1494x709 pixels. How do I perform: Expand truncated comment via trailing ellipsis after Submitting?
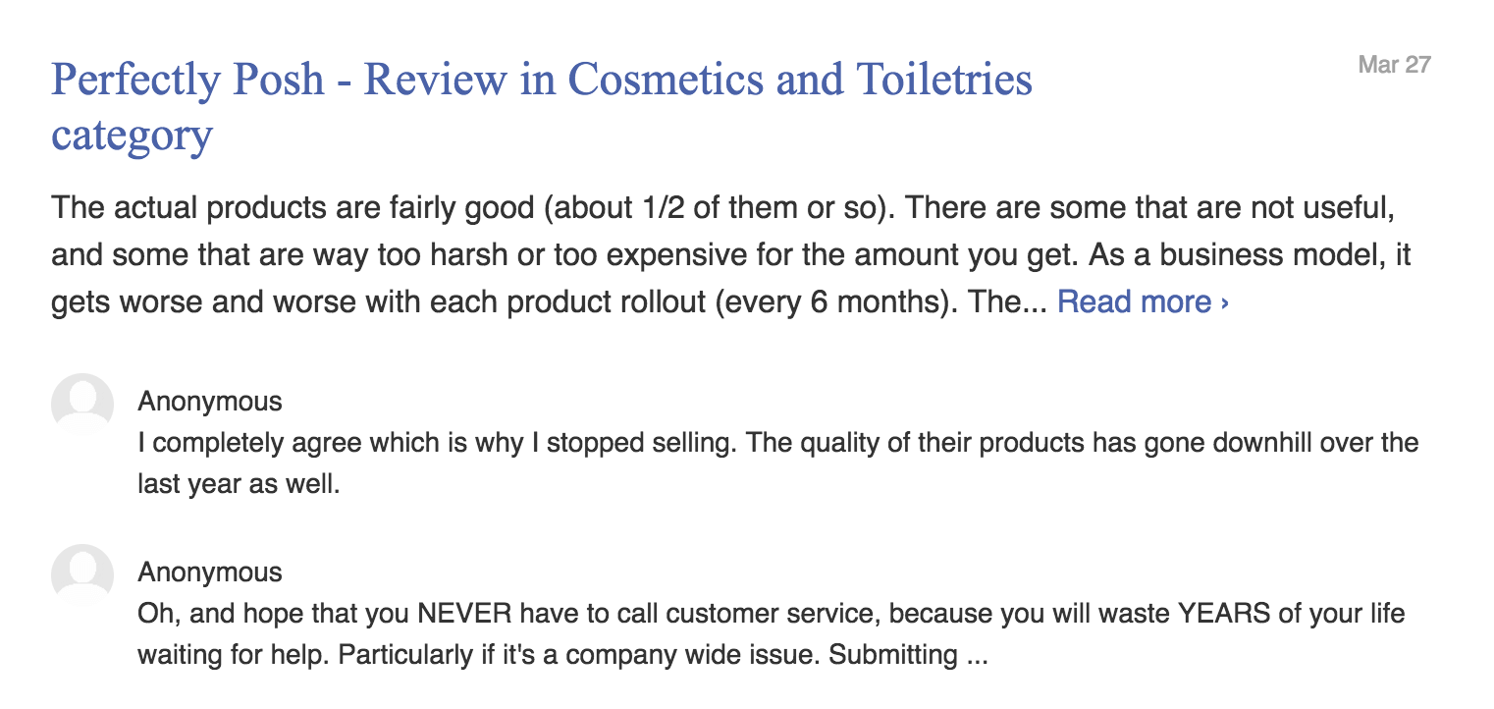click(975, 655)
